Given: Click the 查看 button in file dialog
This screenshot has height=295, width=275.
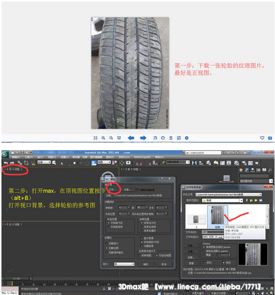Looking at the screenshot, I should coord(191,263).
